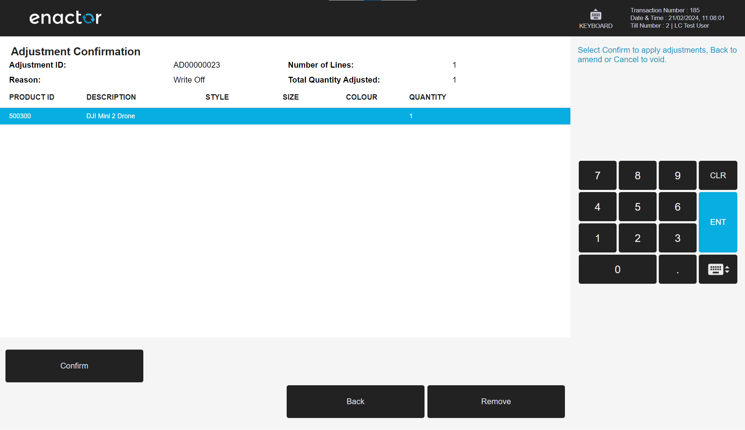745x430 pixels.
Task: Click the DESCRIPTION column header
Action: point(111,97)
